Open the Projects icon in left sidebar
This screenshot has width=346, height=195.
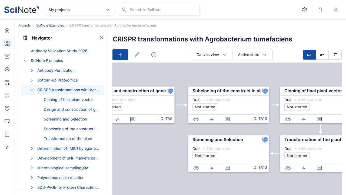(7, 43)
